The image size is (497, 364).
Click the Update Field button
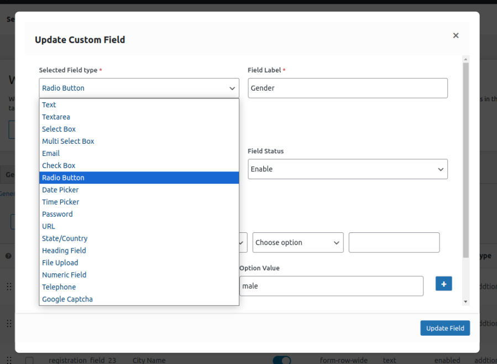(x=444, y=328)
